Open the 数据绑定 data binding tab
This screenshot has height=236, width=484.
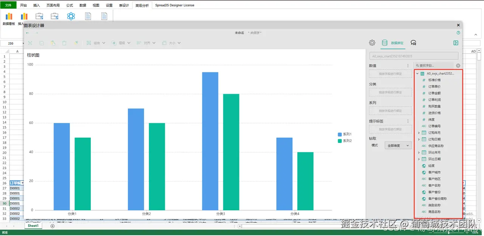click(393, 43)
